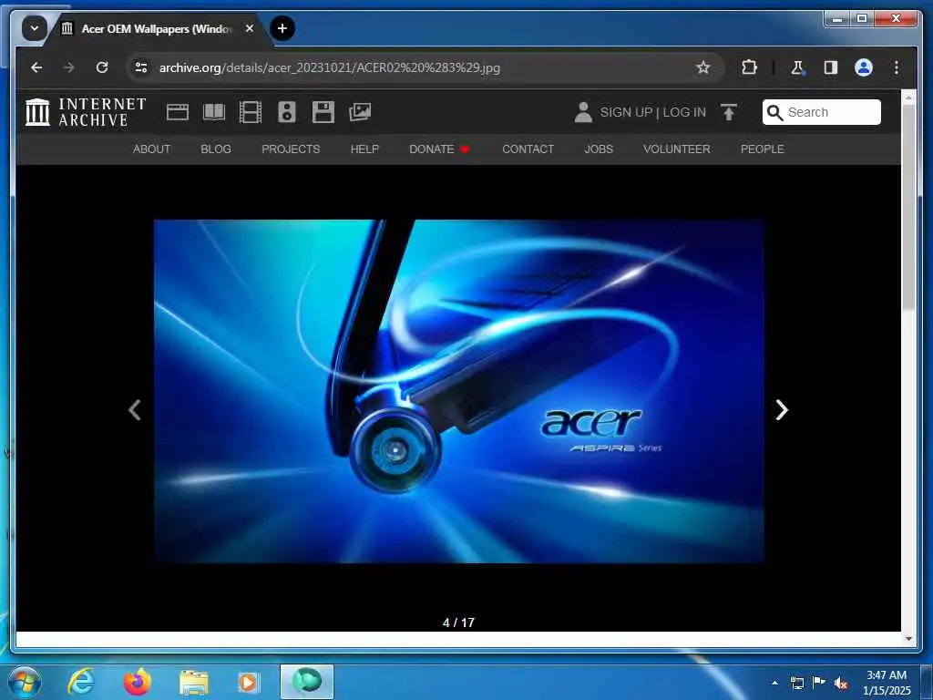View site information icon in address bar

[141, 67]
